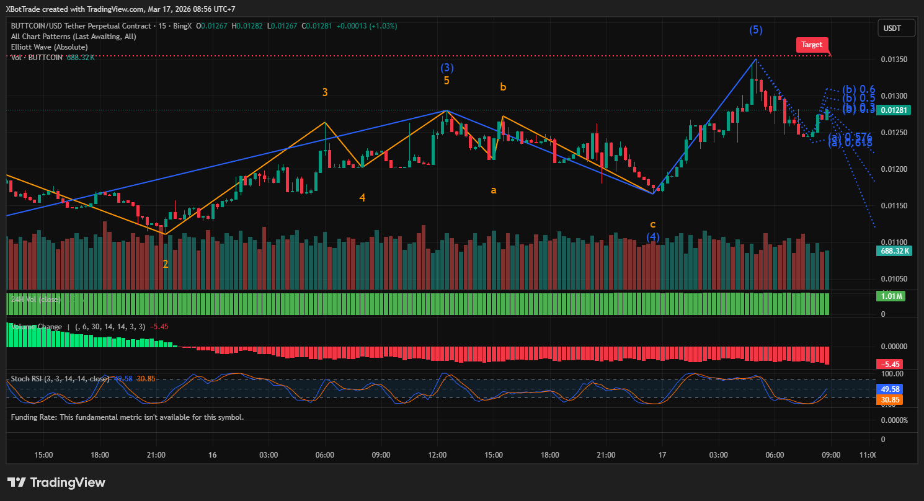Click the TradingView logo
Viewport: 924px width, 501px height.
[x=56, y=482]
